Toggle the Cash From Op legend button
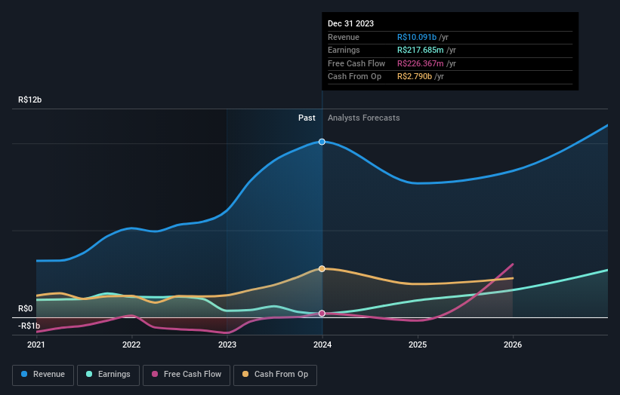The width and height of the screenshot is (620, 395). tap(275, 375)
